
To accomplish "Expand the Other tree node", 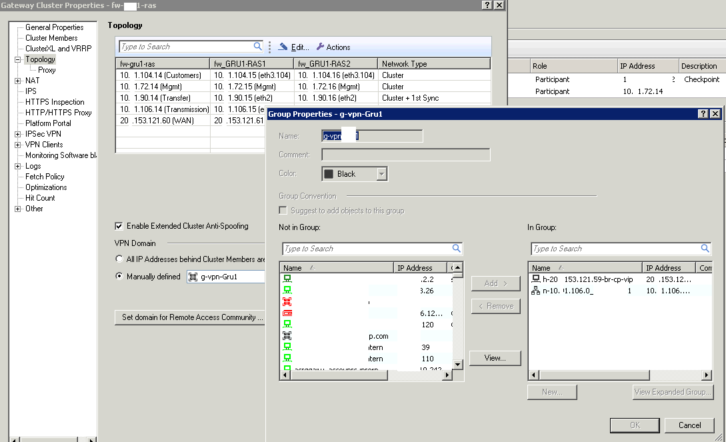I will [17, 209].
